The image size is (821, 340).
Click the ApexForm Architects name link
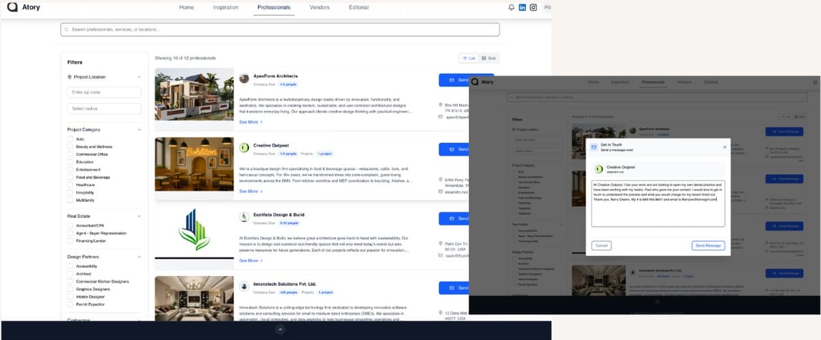click(x=276, y=76)
